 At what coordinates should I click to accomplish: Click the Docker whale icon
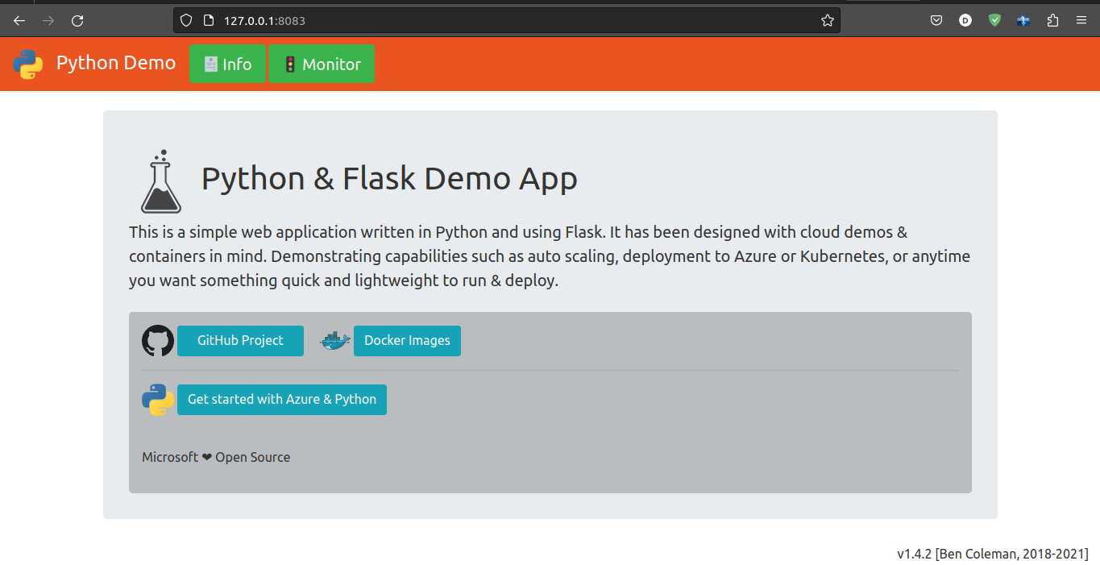tap(335, 341)
